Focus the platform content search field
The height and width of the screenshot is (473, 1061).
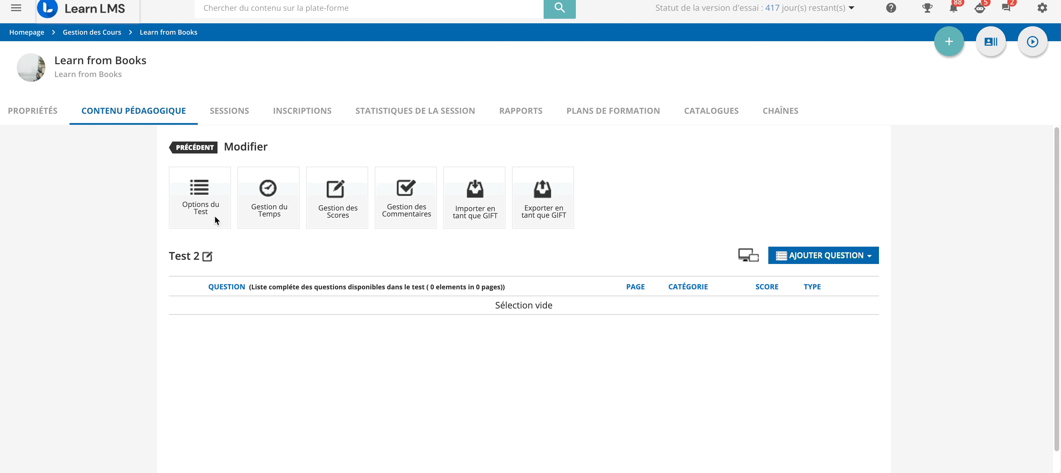coord(369,8)
